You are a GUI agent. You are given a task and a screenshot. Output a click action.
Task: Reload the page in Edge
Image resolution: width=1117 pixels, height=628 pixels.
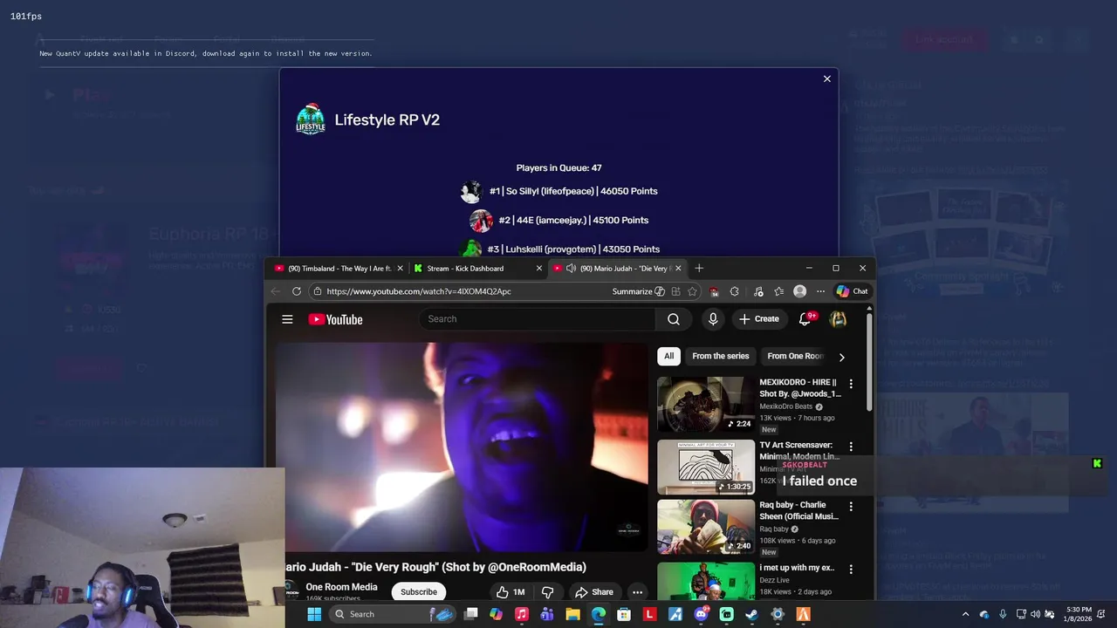pyautogui.click(x=297, y=291)
